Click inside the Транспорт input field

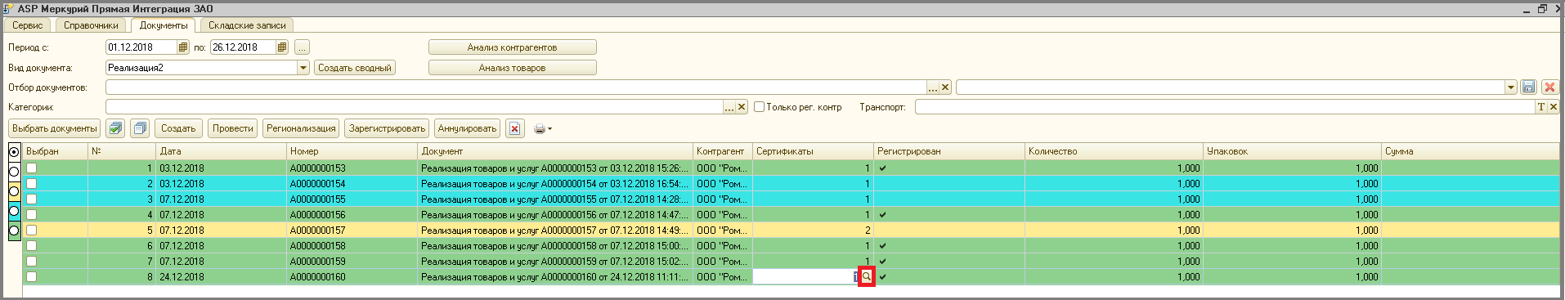[x=1225, y=107]
